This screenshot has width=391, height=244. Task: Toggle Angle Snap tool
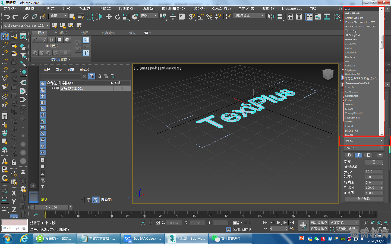(x=201, y=17)
